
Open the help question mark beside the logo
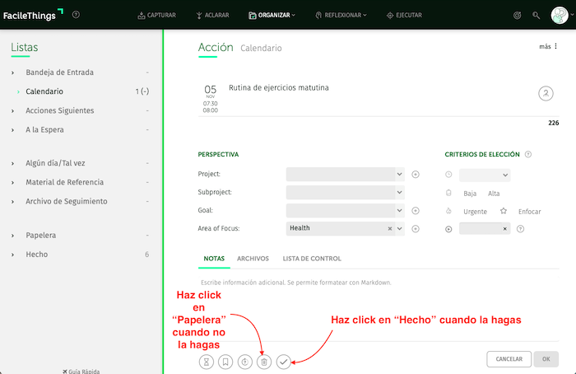76,15
